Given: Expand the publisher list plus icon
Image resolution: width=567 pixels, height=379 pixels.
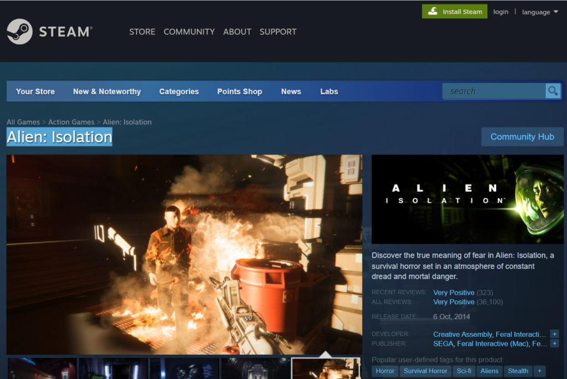Looking at the screenshot, I should 554,344.
